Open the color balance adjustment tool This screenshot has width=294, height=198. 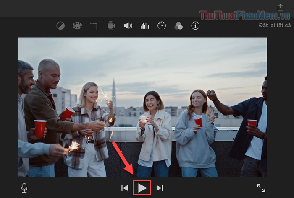[x=60, y=26]
